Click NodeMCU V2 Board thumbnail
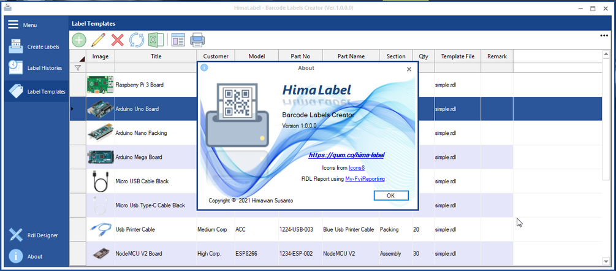This screenshot has height=271, width=616. coord(100,254)
